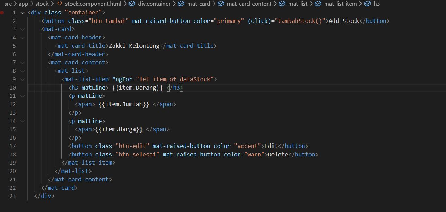
Task: Select div.container breadcrumb item
Action: coord(154,4)
